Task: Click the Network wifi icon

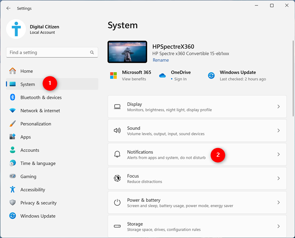Action: (13, 110)
